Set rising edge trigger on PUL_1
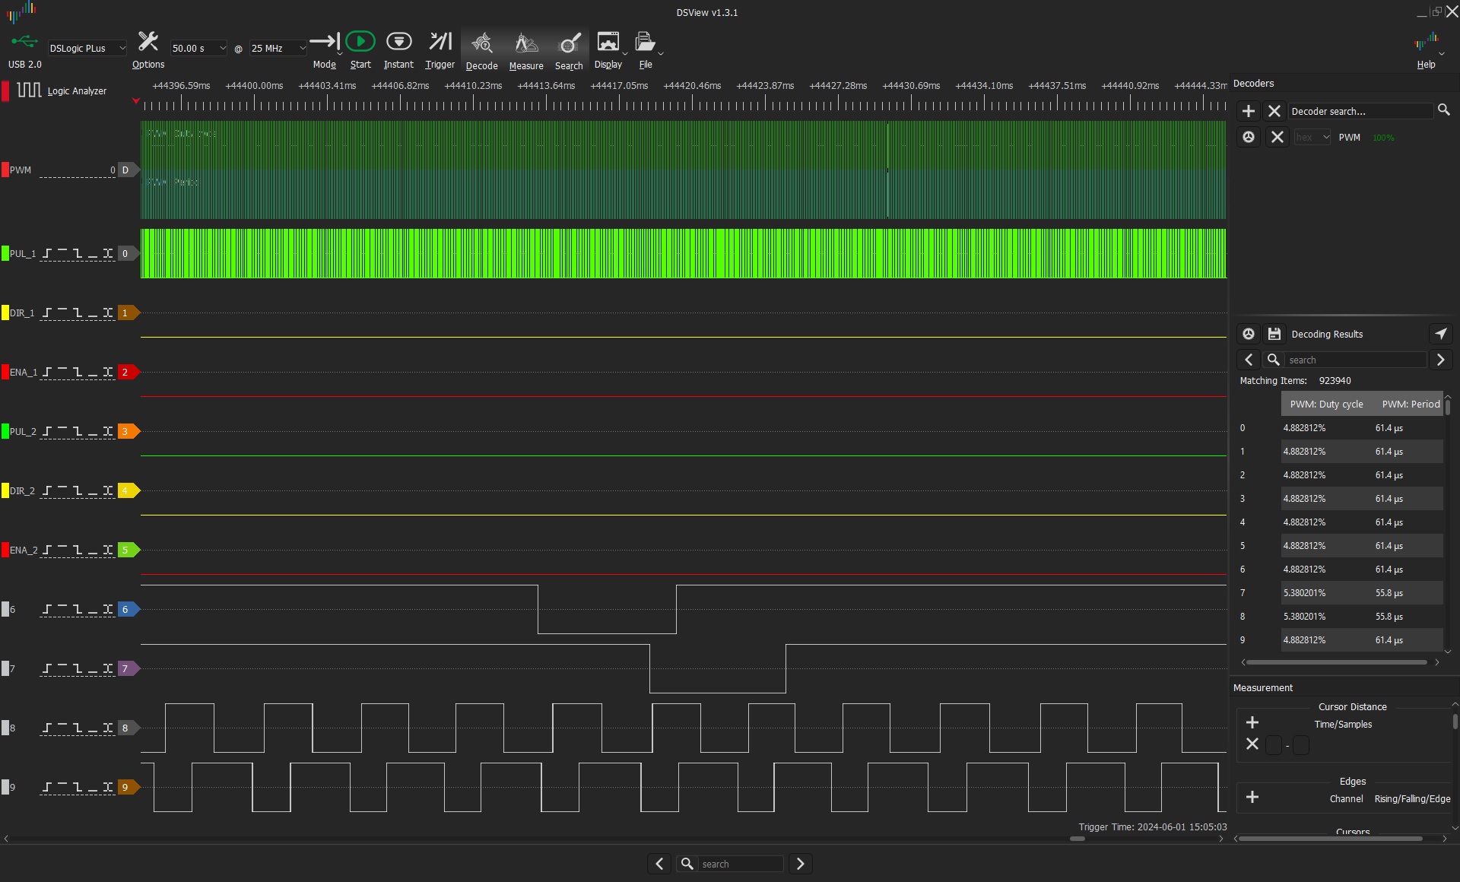Viewport: 1460px width, 882px height. pos(47,253)
